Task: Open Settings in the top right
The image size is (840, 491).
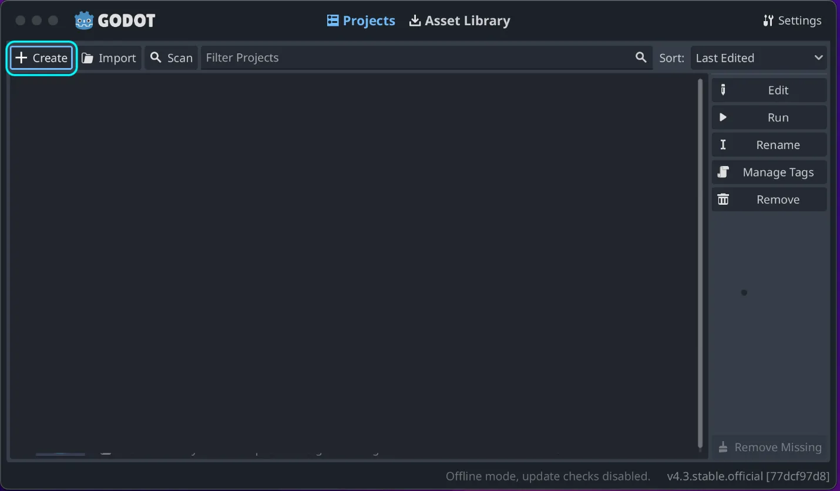Action: [792, 21]
